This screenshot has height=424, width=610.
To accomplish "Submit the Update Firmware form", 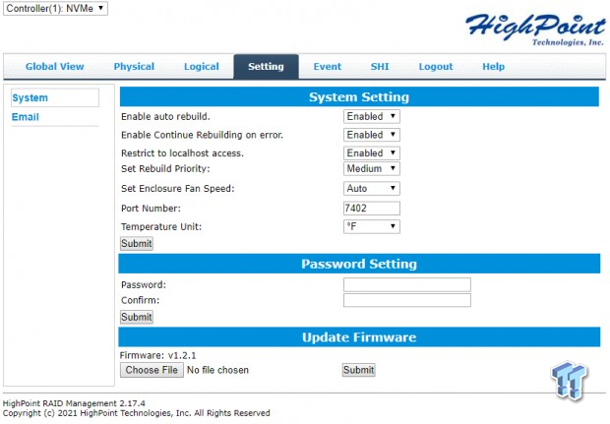I will [359, 370].
